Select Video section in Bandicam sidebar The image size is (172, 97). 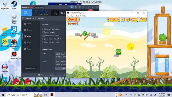(x=27, y=36)
